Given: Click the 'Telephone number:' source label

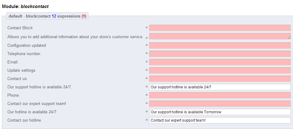Looking at the screenshot, I should [24, 54].
